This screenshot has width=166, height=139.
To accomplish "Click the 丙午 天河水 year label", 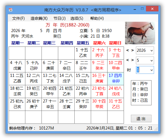I will [x=22, y=36].
